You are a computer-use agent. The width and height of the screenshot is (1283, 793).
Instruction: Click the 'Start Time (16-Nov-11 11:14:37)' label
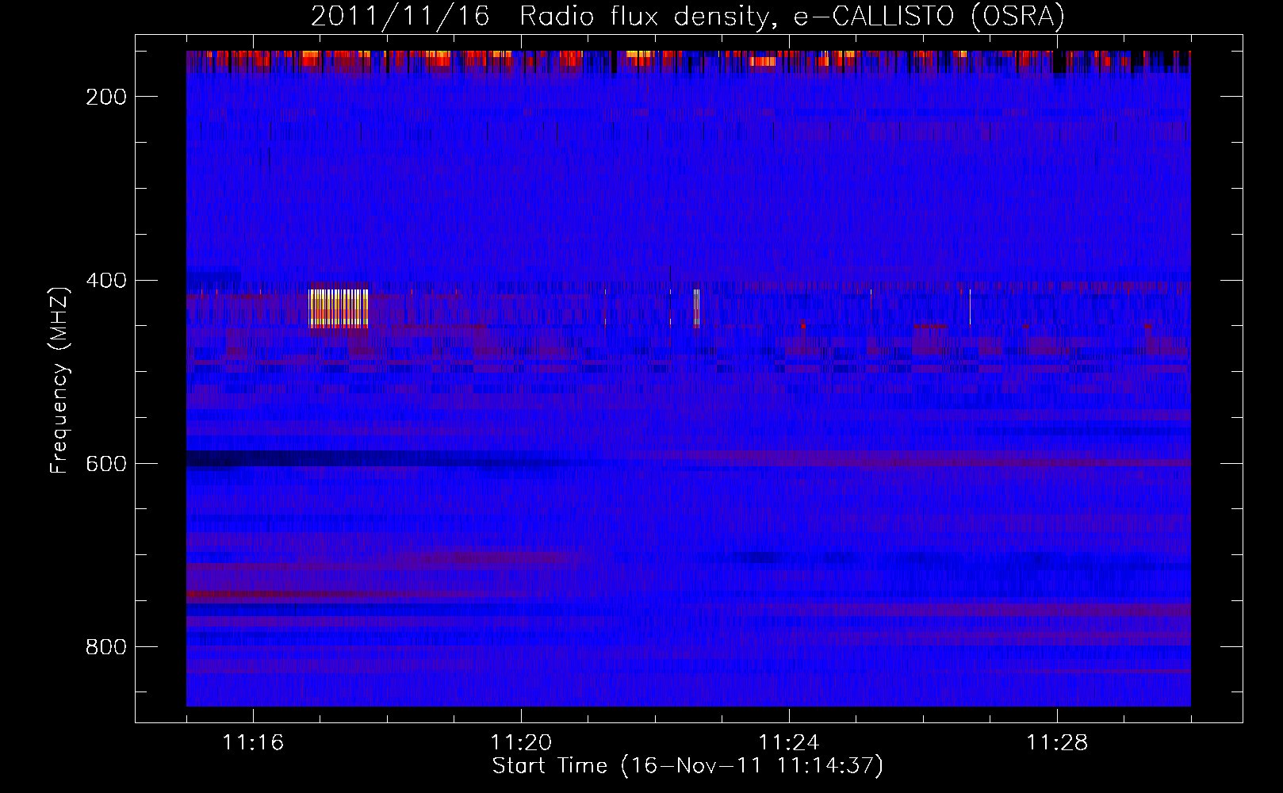pos(687,766)
